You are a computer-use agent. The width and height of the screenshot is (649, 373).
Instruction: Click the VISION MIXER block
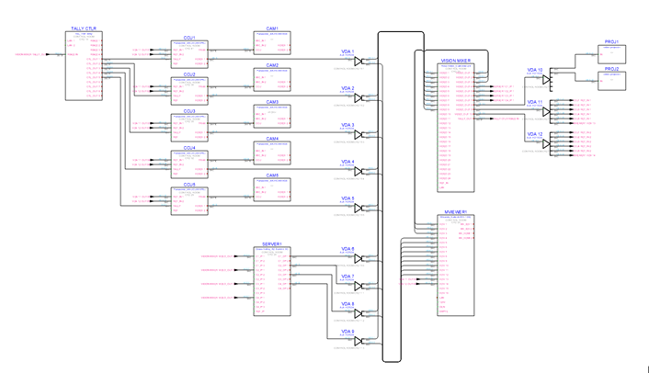point(455,129)
